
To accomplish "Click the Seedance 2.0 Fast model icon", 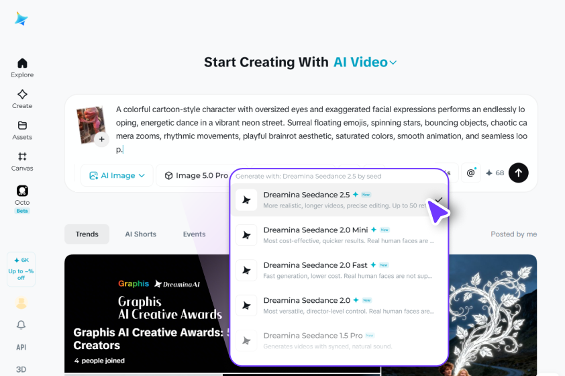I will 246,271.
